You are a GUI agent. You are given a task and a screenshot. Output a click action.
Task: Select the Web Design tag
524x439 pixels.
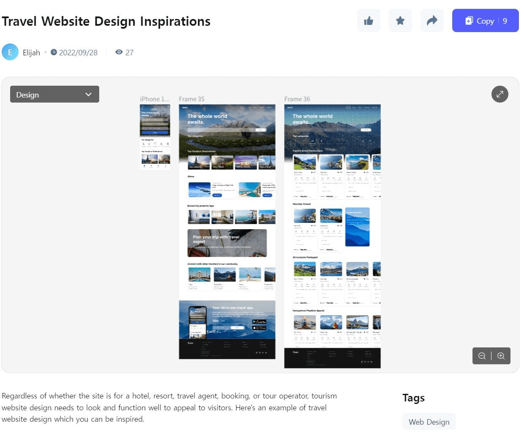click(429, 422)
